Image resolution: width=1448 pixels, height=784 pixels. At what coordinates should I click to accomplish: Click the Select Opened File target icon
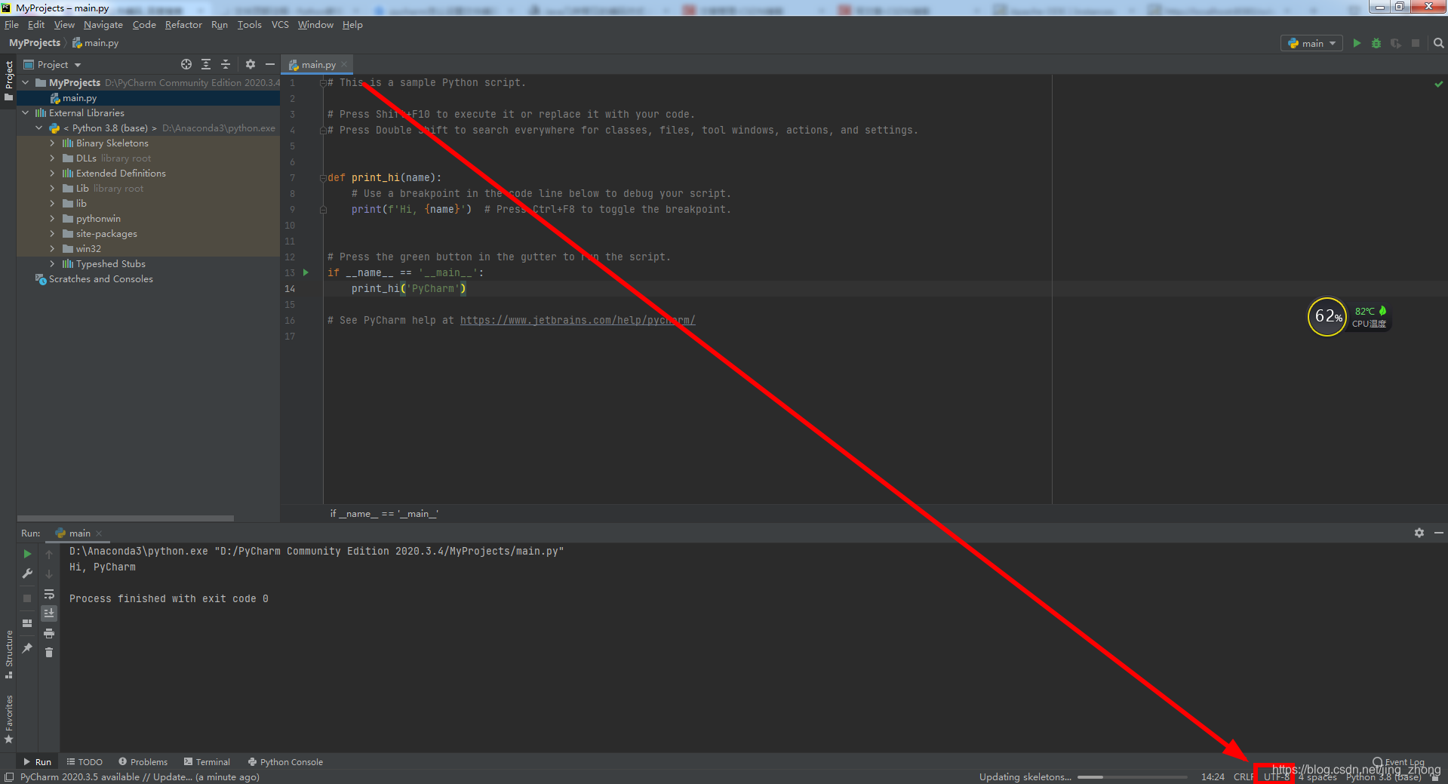coord(186,65)
